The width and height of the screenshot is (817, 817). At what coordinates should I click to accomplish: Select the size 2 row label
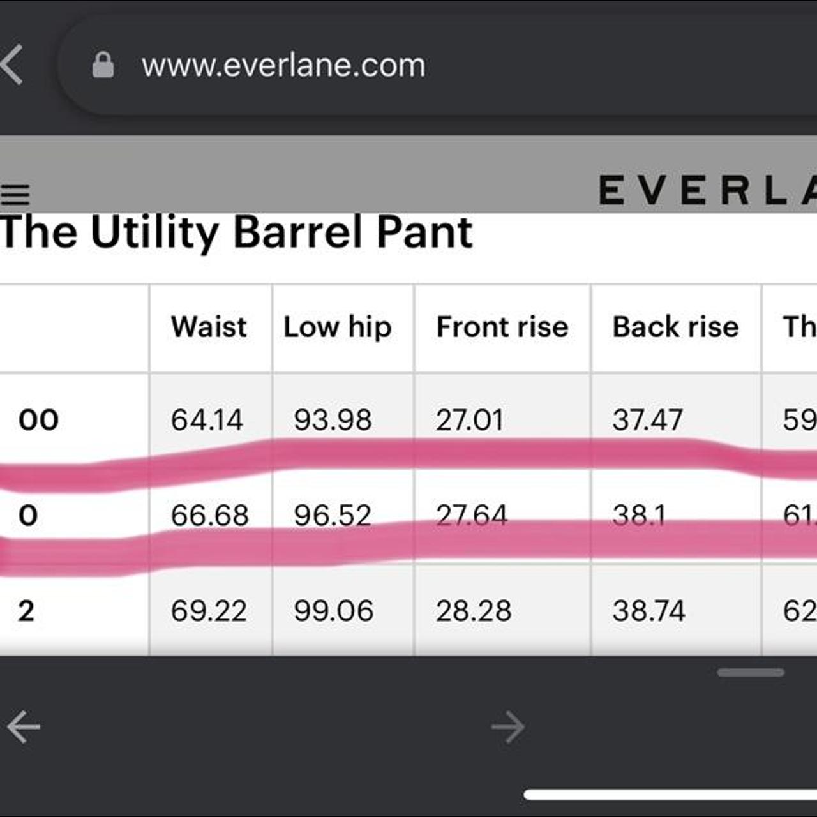point(26,611)
